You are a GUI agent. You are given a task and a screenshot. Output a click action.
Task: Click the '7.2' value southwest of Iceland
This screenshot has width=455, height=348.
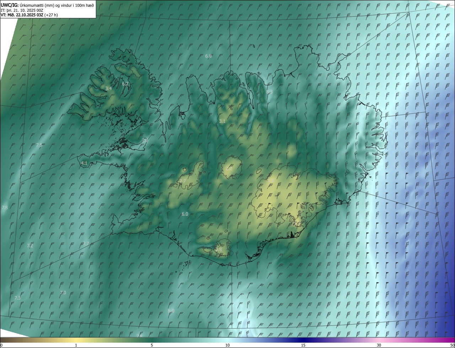point(30,246)
